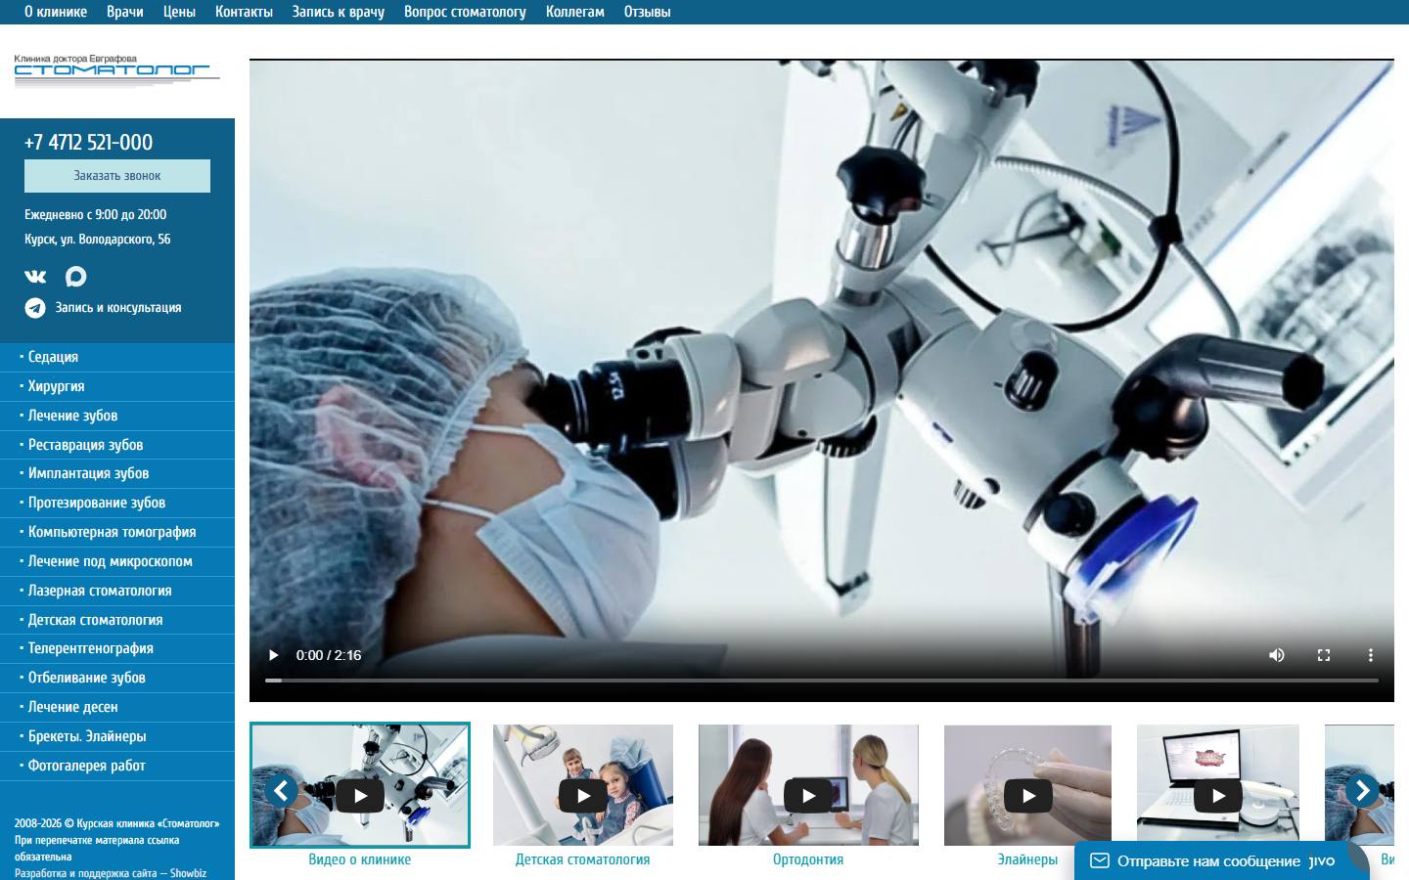Image resolution: width=1409 pixels, height=880 pixels.
Task: Open 'Фотогалерея работ' in sidebar
Action: click(117, 766)
